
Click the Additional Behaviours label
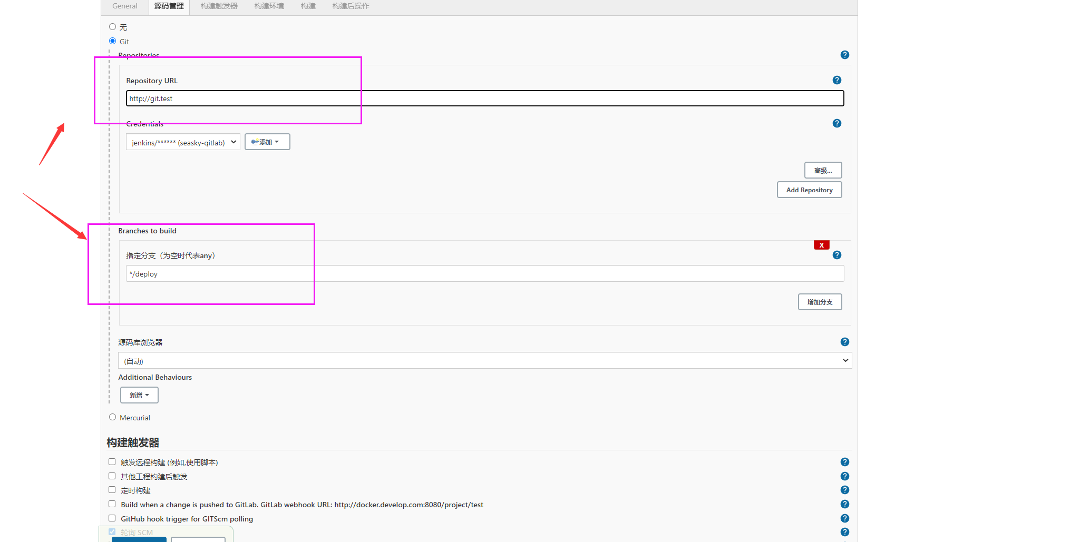[x=155, y=377]
